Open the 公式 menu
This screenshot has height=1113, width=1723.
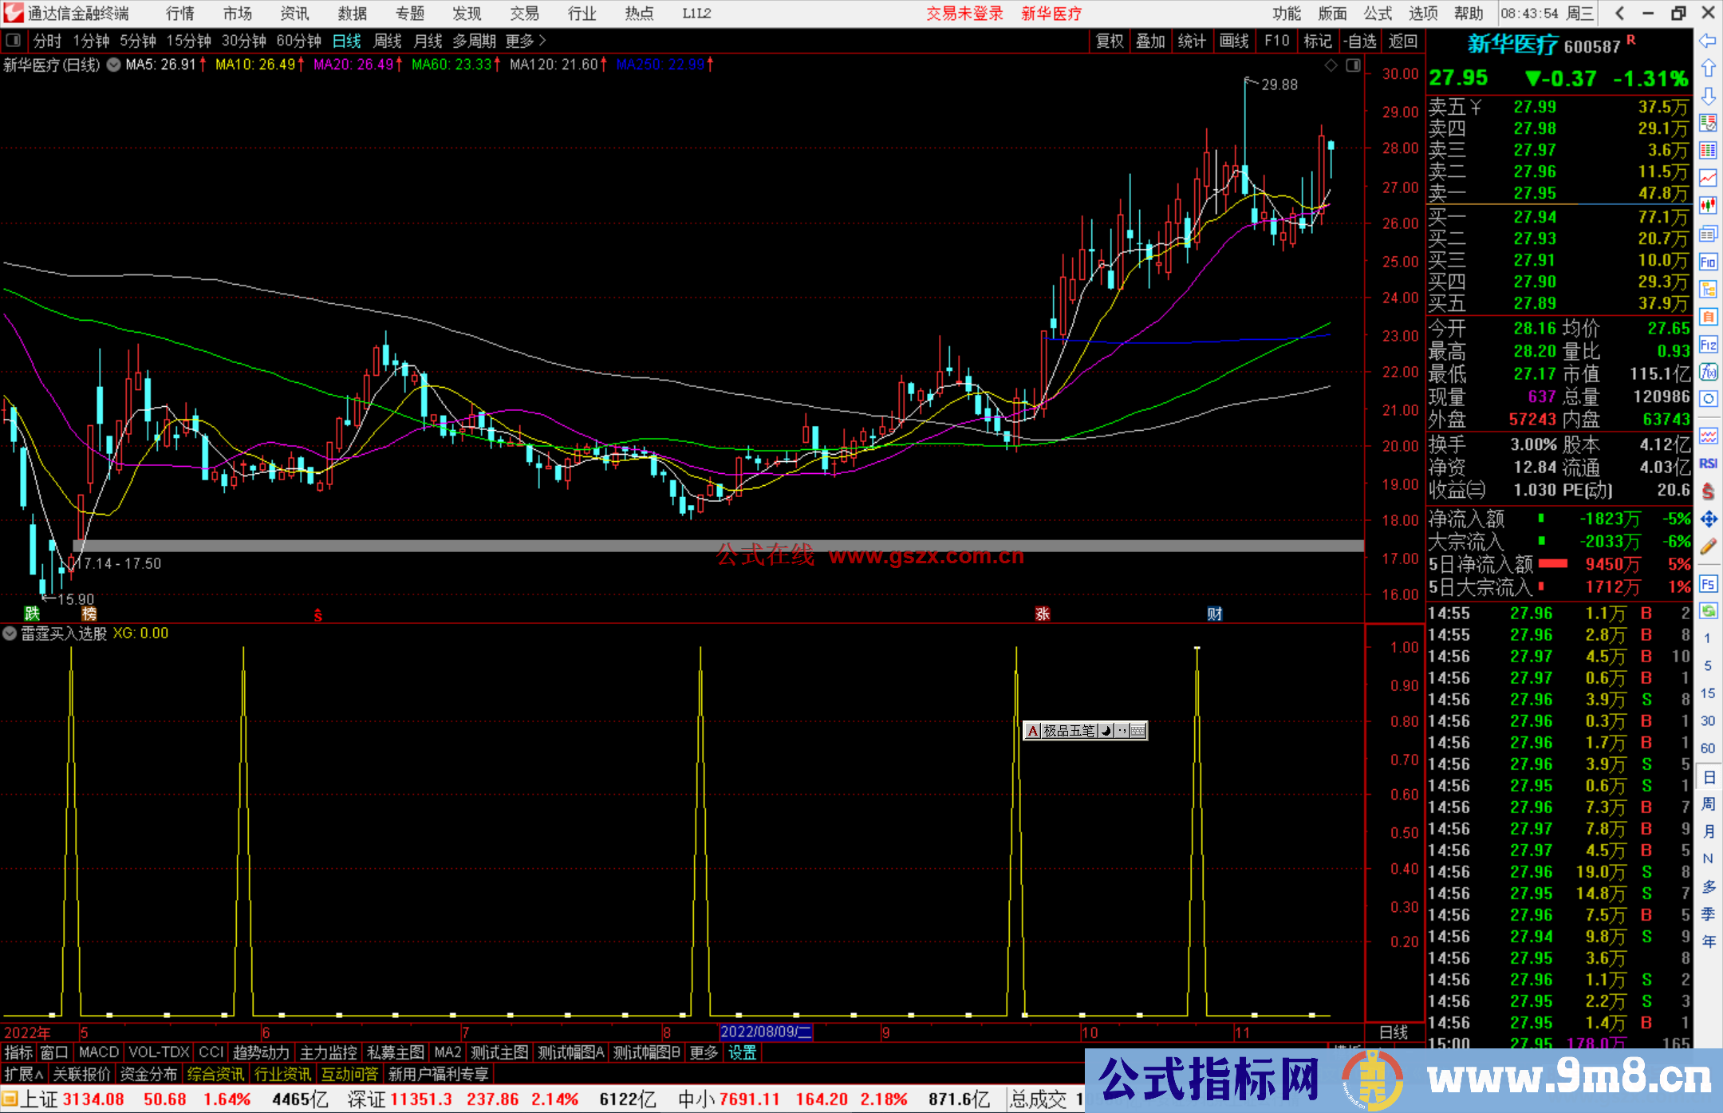pyautogui.click(x=1377, y=14)
